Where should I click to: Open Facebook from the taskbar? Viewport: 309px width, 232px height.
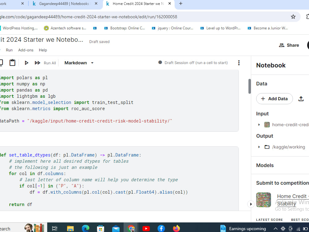click(161, 228)
